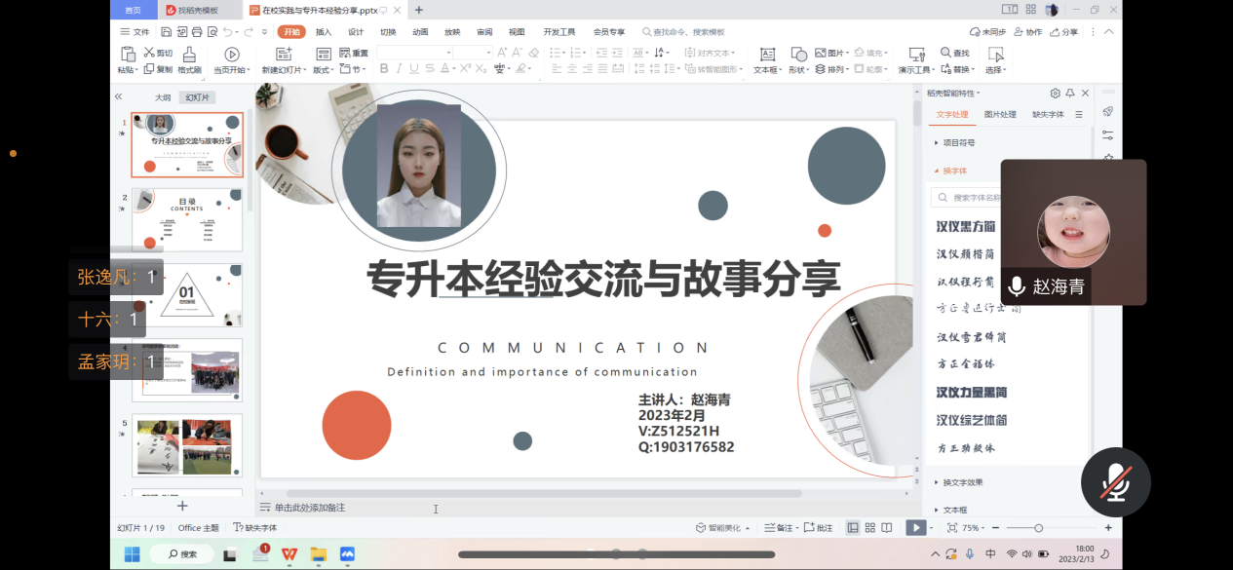Screen dimensions: 1233x570
Task: Open the 插入 ribbon tab
Action: 324,32
